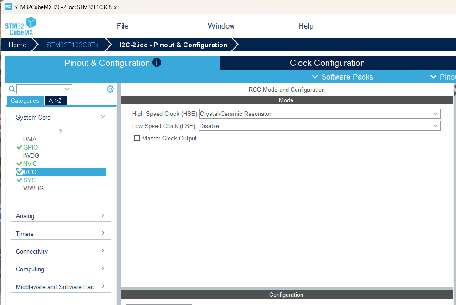
Task: Open the High Speed Clock (HSE) dropdown
Action: coord(319,114)
